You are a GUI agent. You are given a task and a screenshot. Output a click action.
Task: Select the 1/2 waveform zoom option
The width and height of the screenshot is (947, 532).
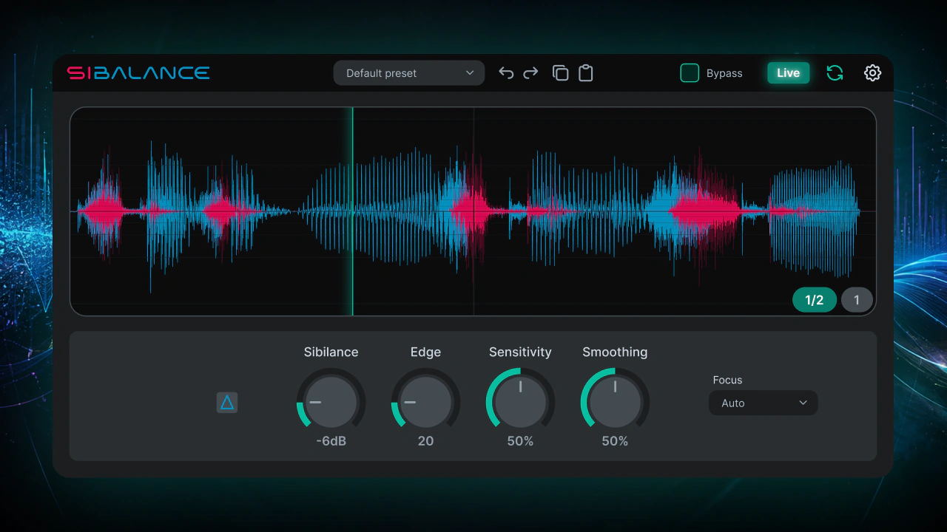click(815, 300)
